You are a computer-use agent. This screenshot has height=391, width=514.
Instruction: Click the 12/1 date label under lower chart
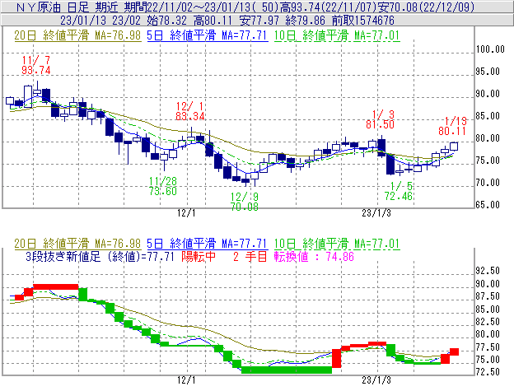pos(186,380)
